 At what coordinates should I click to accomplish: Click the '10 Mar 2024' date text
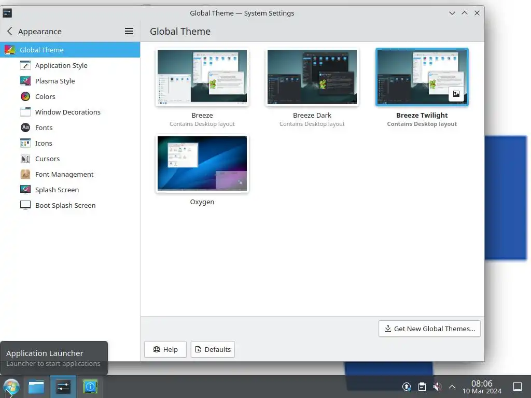tap(482, 391)
